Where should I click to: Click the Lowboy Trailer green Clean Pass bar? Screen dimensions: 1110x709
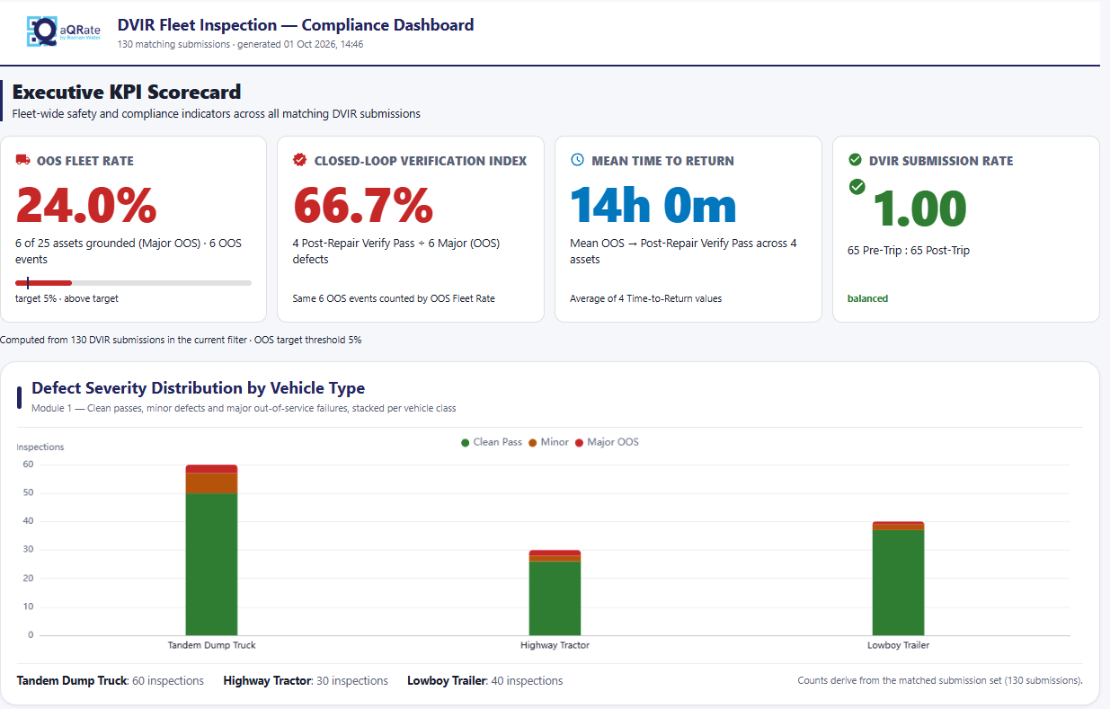pos(898,582)
